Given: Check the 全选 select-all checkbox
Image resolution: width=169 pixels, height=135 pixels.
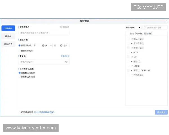Looking at the screenshot, I should click(x=128, y=33).
